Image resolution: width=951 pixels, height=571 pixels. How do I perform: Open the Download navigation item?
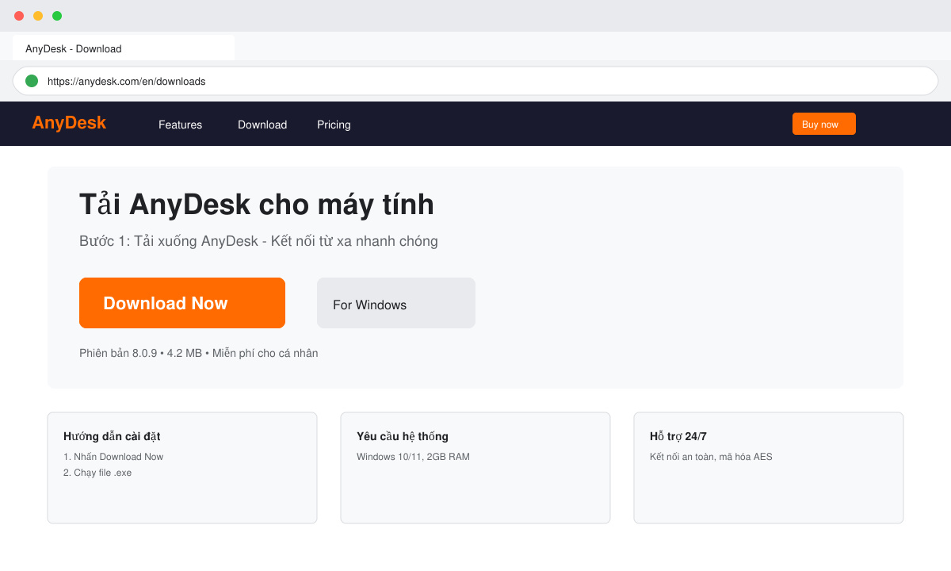(x=262, y=125)
